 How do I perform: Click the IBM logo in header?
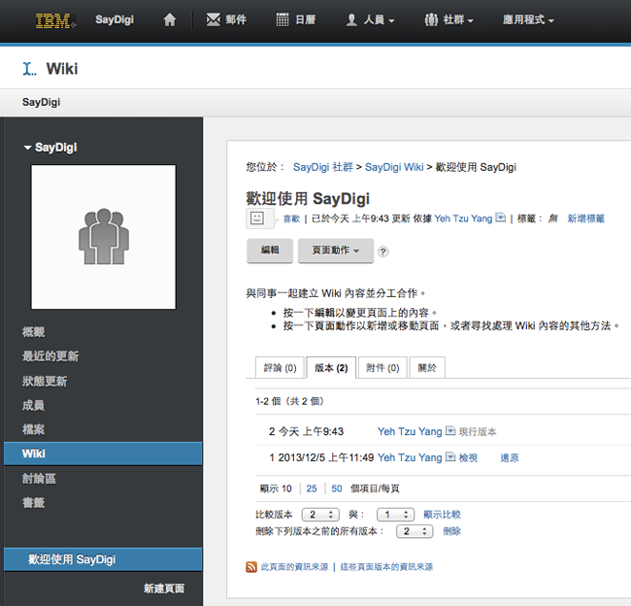tap(52, 20)
